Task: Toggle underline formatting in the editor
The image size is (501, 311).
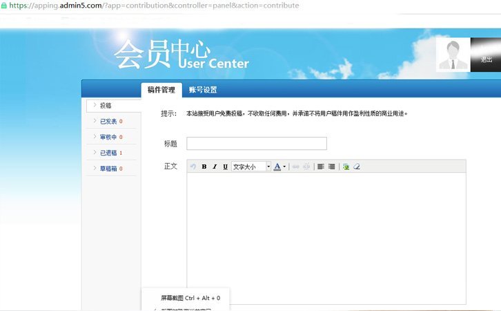Action: click(x=225, y=167)
